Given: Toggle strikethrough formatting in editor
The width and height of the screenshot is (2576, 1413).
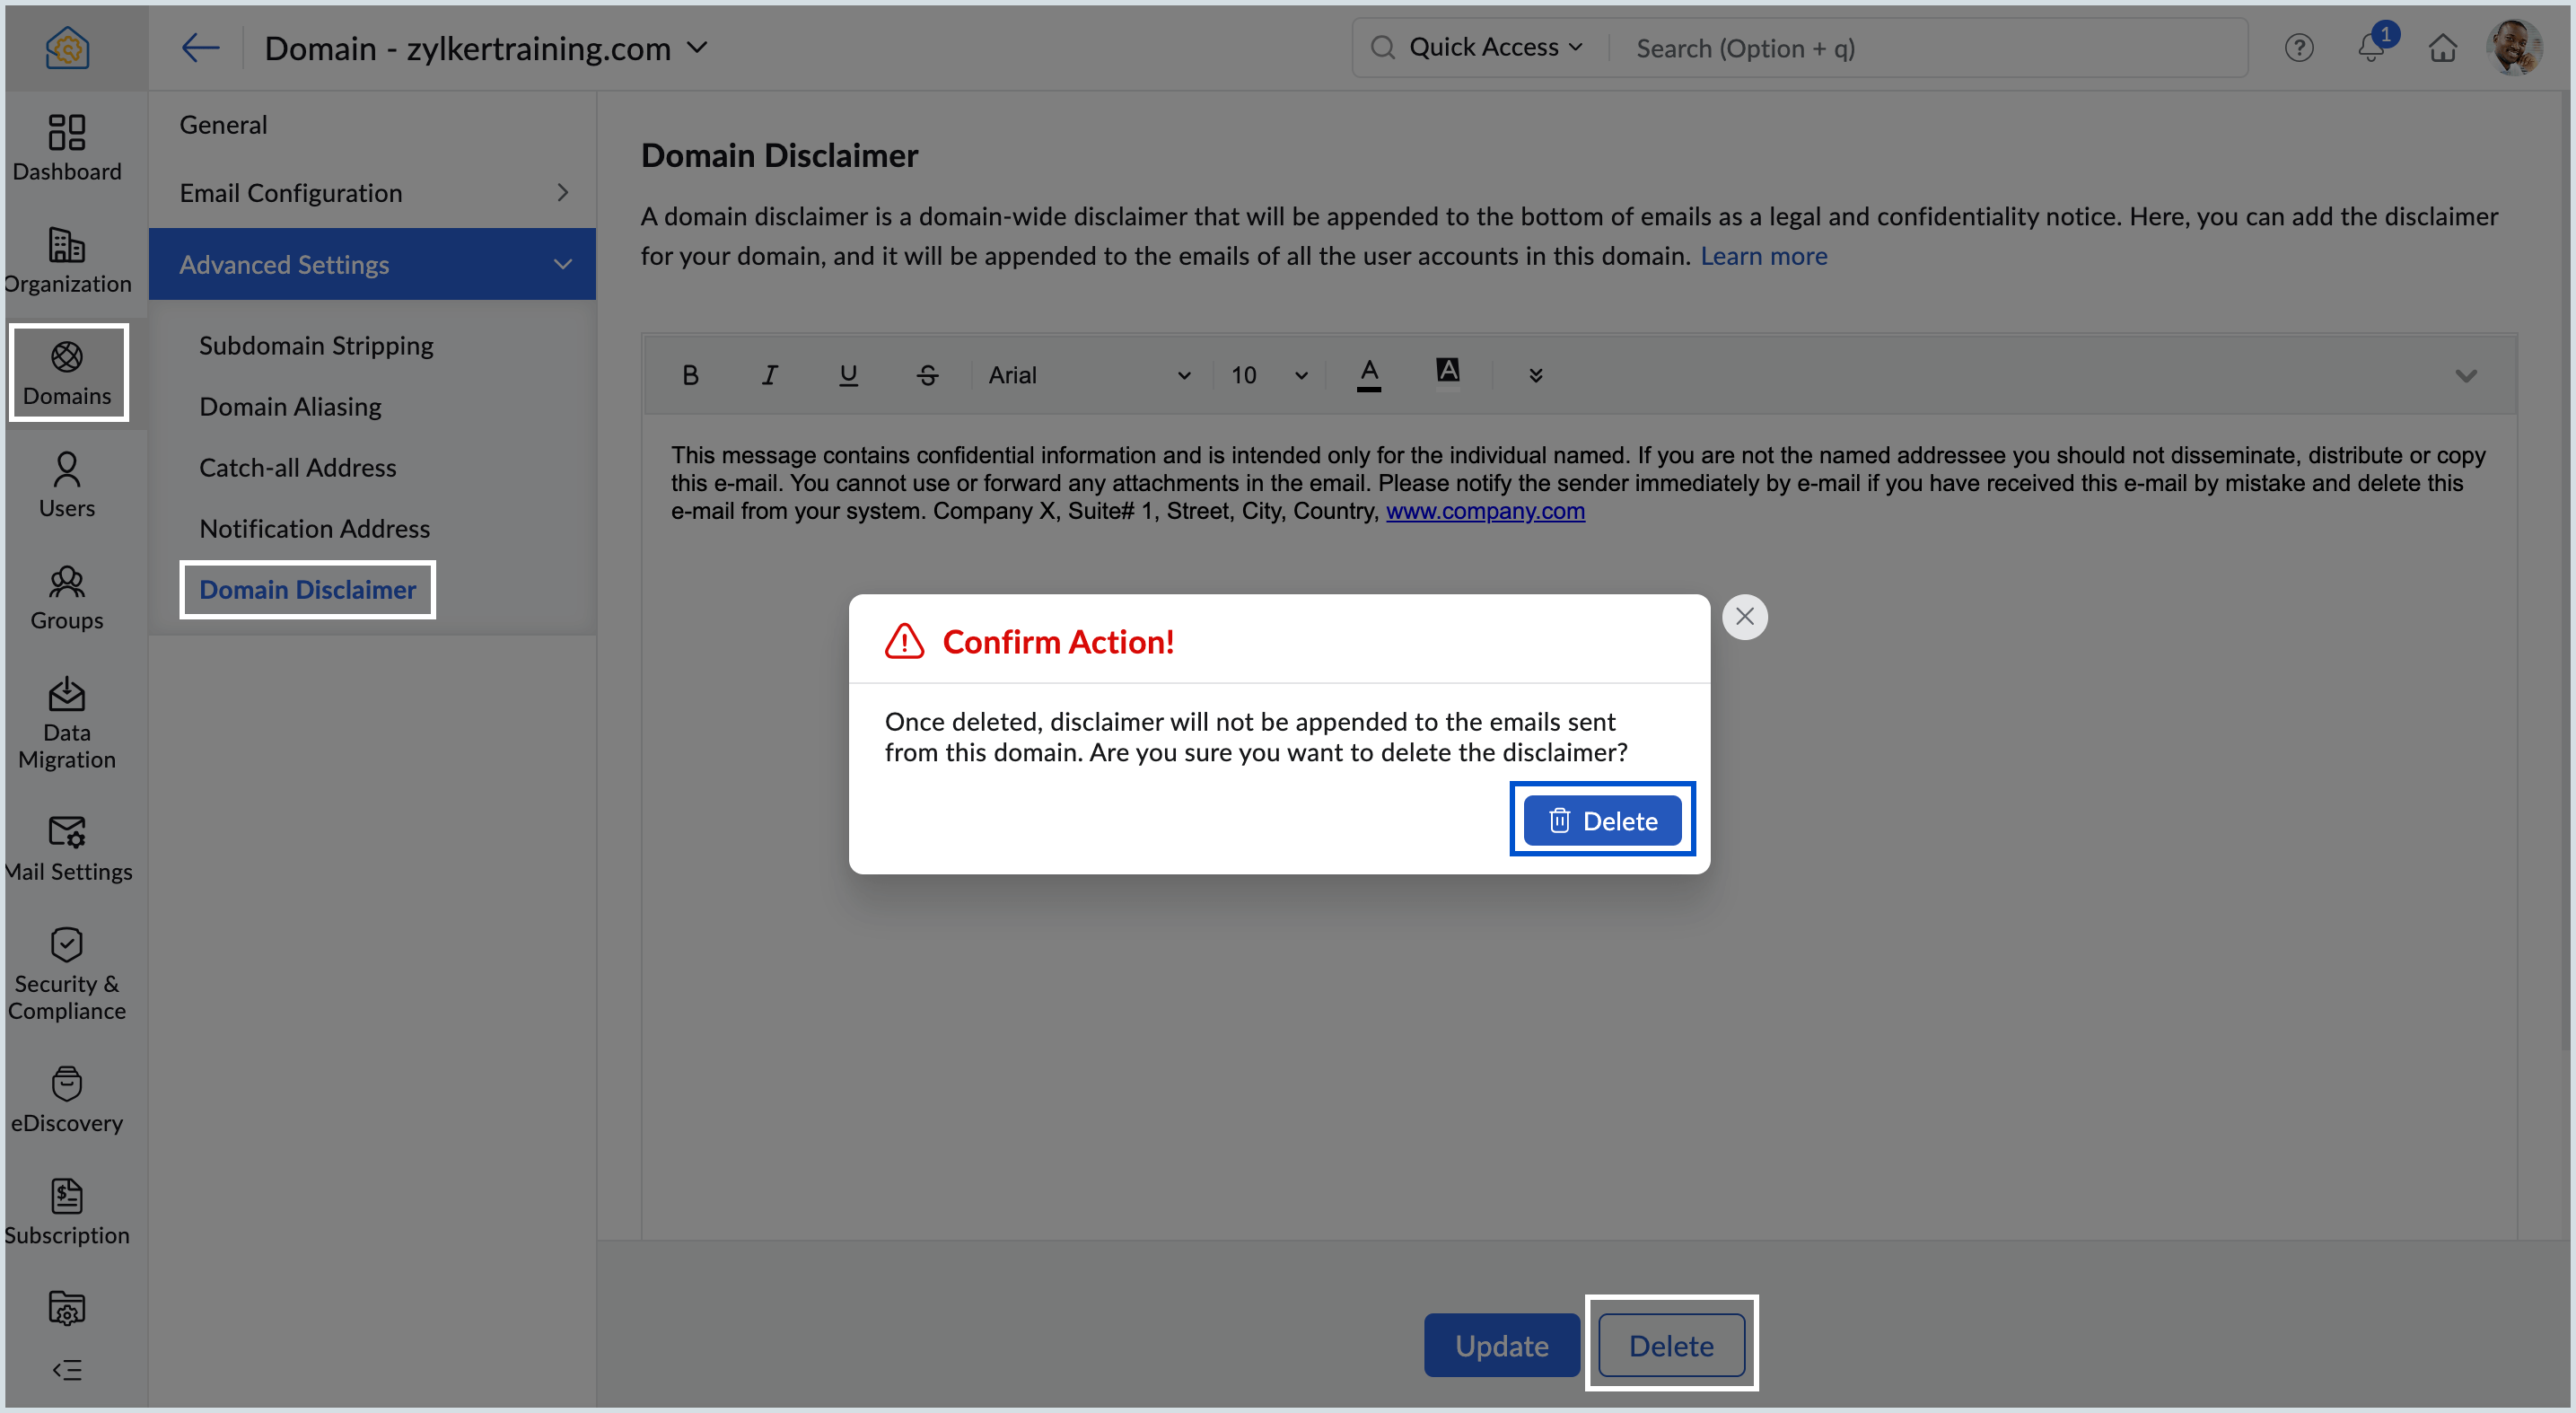Looking at the screenshot, I should [927, 375].
